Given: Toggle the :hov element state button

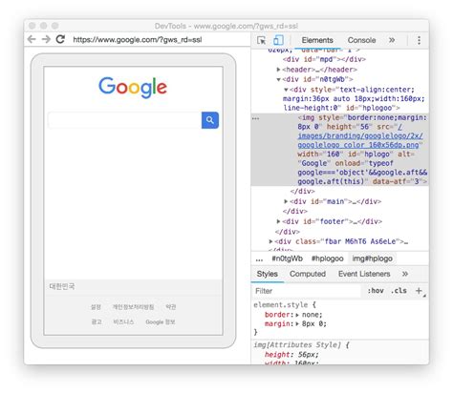Looking at the screenshot, I should point(376,291).
